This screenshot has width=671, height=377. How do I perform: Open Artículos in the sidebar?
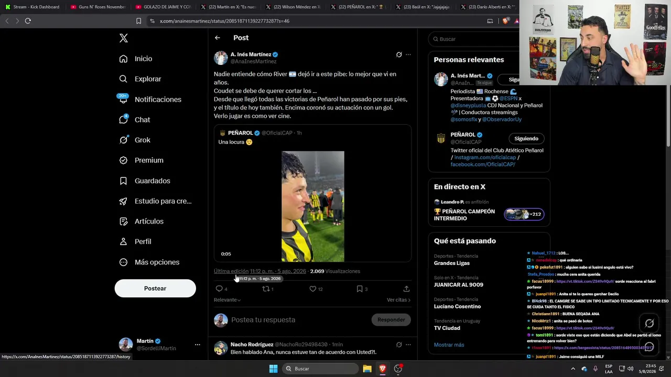pos(141,221)
